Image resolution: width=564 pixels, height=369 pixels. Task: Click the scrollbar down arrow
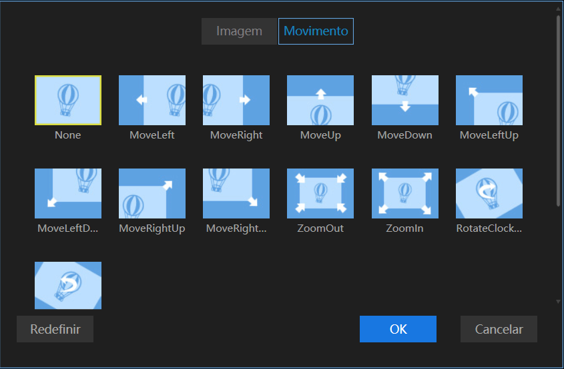click(559, 302)
